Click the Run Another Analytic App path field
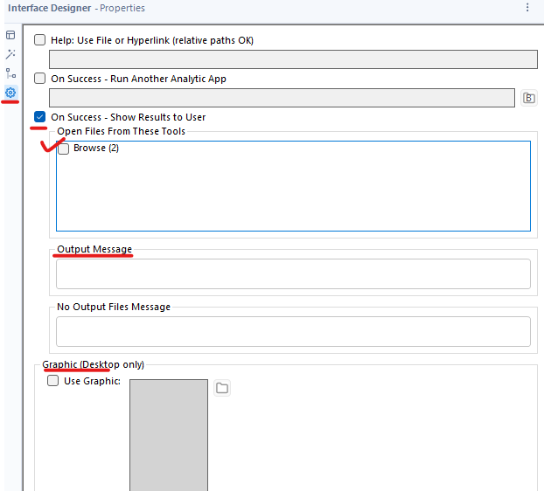 pos(282,98)
